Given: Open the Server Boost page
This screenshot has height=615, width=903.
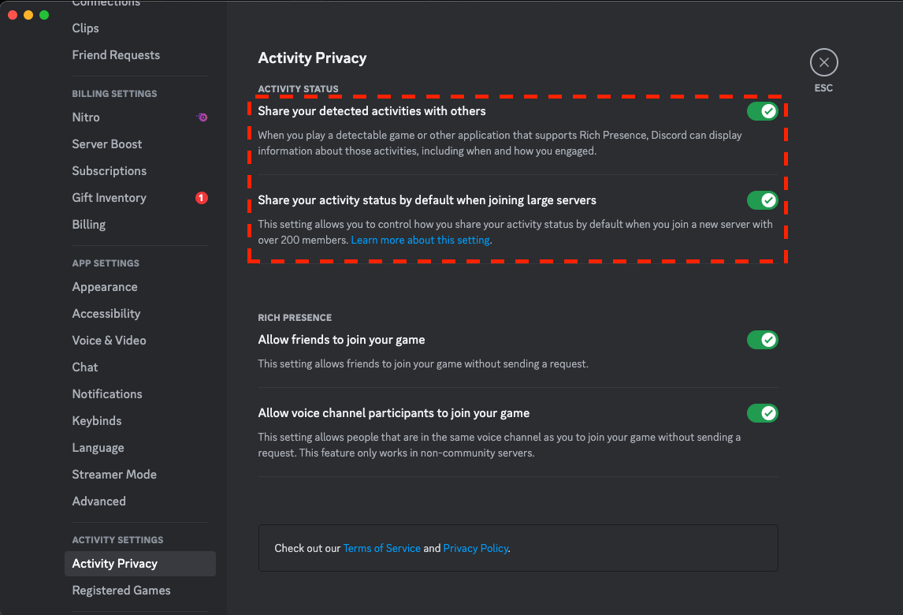Looking at the screenshot, I should (x=107, y=144).
